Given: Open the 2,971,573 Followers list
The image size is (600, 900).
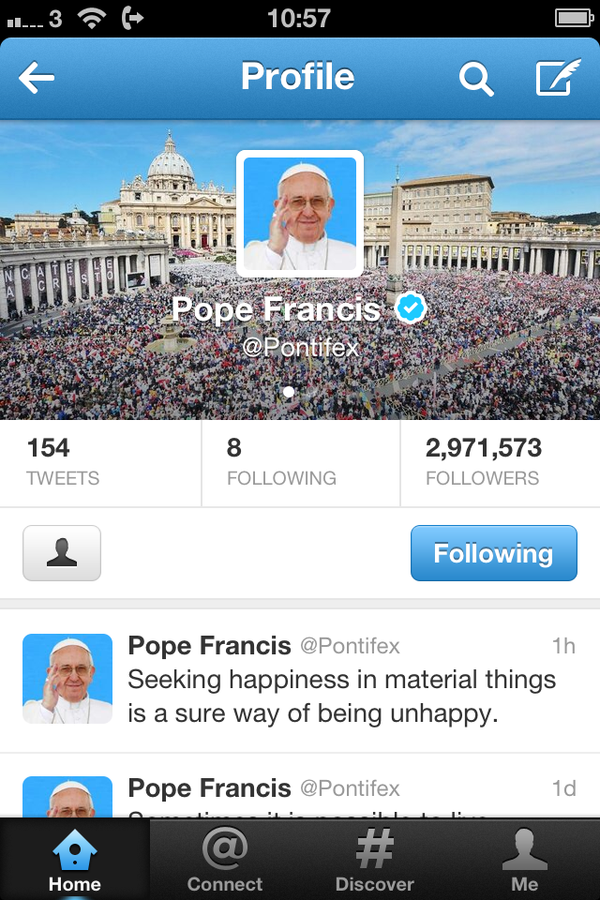Looking at the screenshot, I should point(500,462).
